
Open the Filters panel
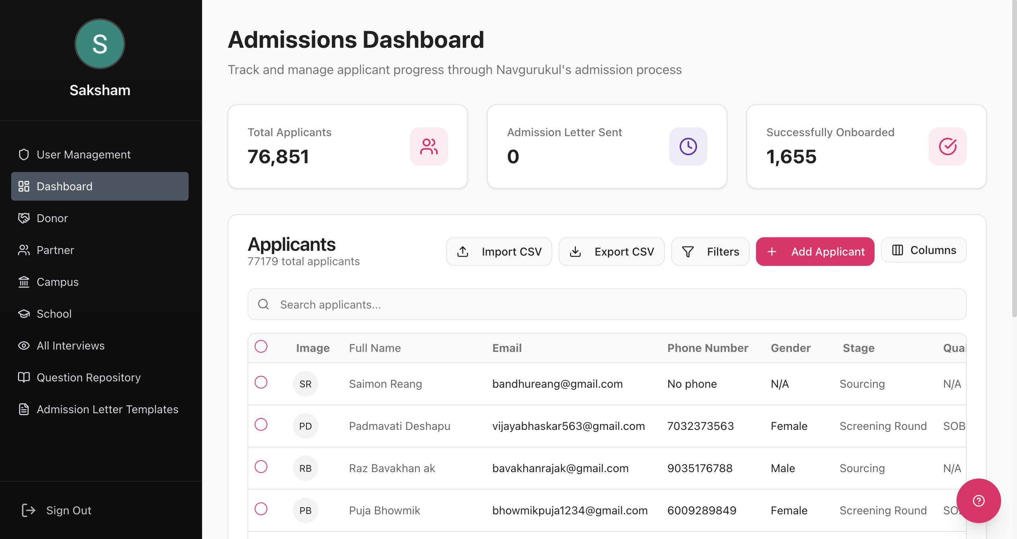pos(710,252)
